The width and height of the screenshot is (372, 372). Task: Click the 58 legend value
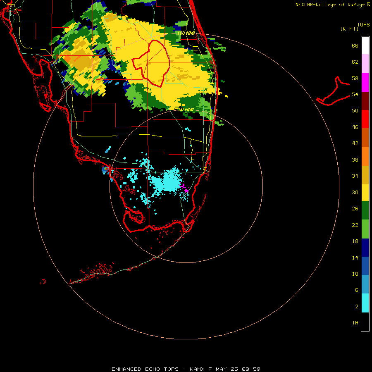pos(355,78)
